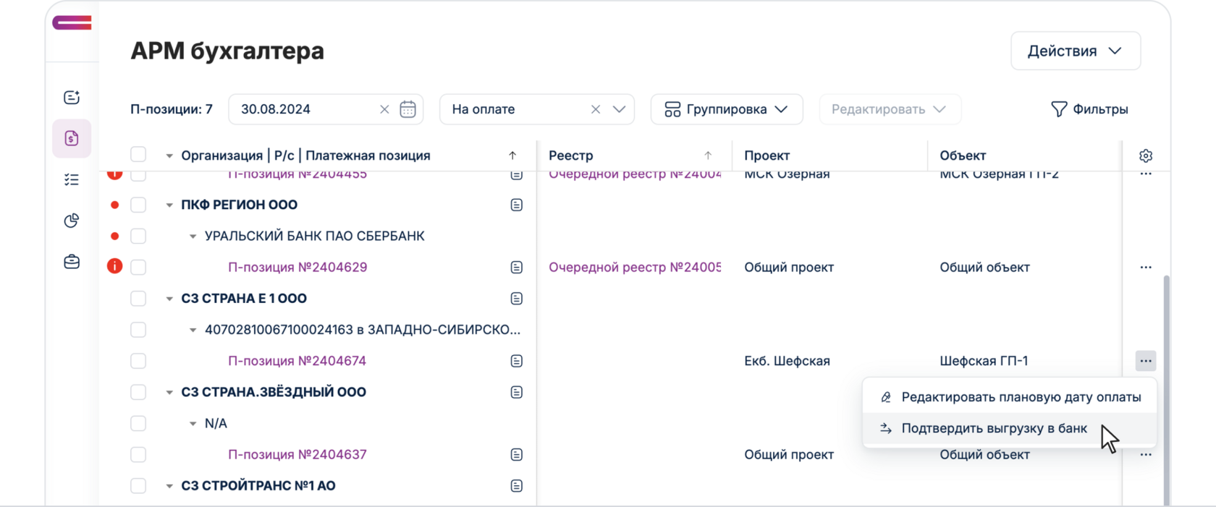The width and height of the screenshot is (1216, 507).
Task: Collapse the СЗ СТРАНА Е 1 ООО group
Action: pos(169,299)
